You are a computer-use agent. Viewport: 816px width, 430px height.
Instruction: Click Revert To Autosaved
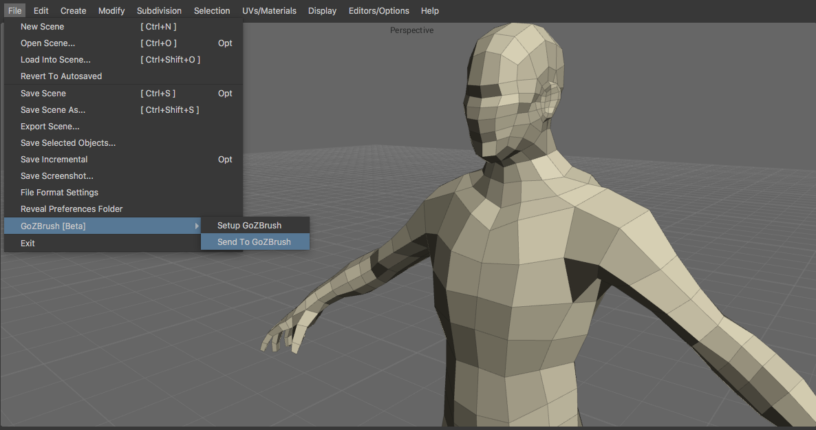(x=61, y=76)
